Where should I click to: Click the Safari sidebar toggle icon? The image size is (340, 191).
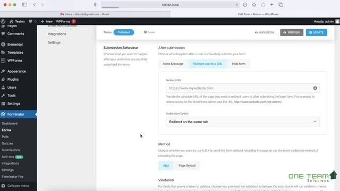24,5
